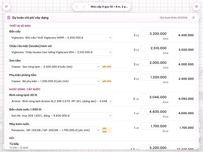Open Bình nóng lạnh Ariston dropdown
This screenshot has width=203, height=152.
(61, 101)
